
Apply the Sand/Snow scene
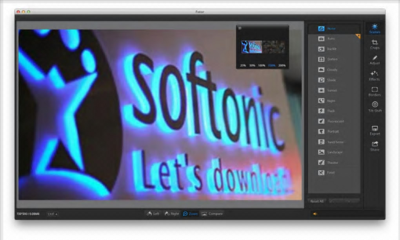pos(334,142)
